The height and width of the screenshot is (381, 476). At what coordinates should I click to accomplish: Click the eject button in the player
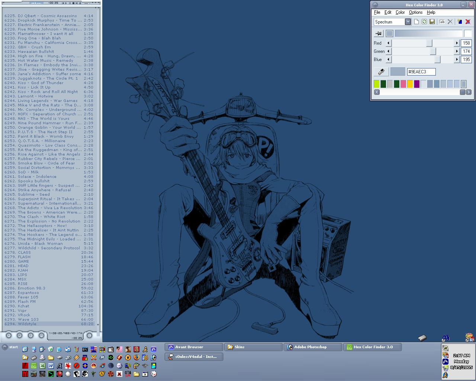[x=80, y=3]
